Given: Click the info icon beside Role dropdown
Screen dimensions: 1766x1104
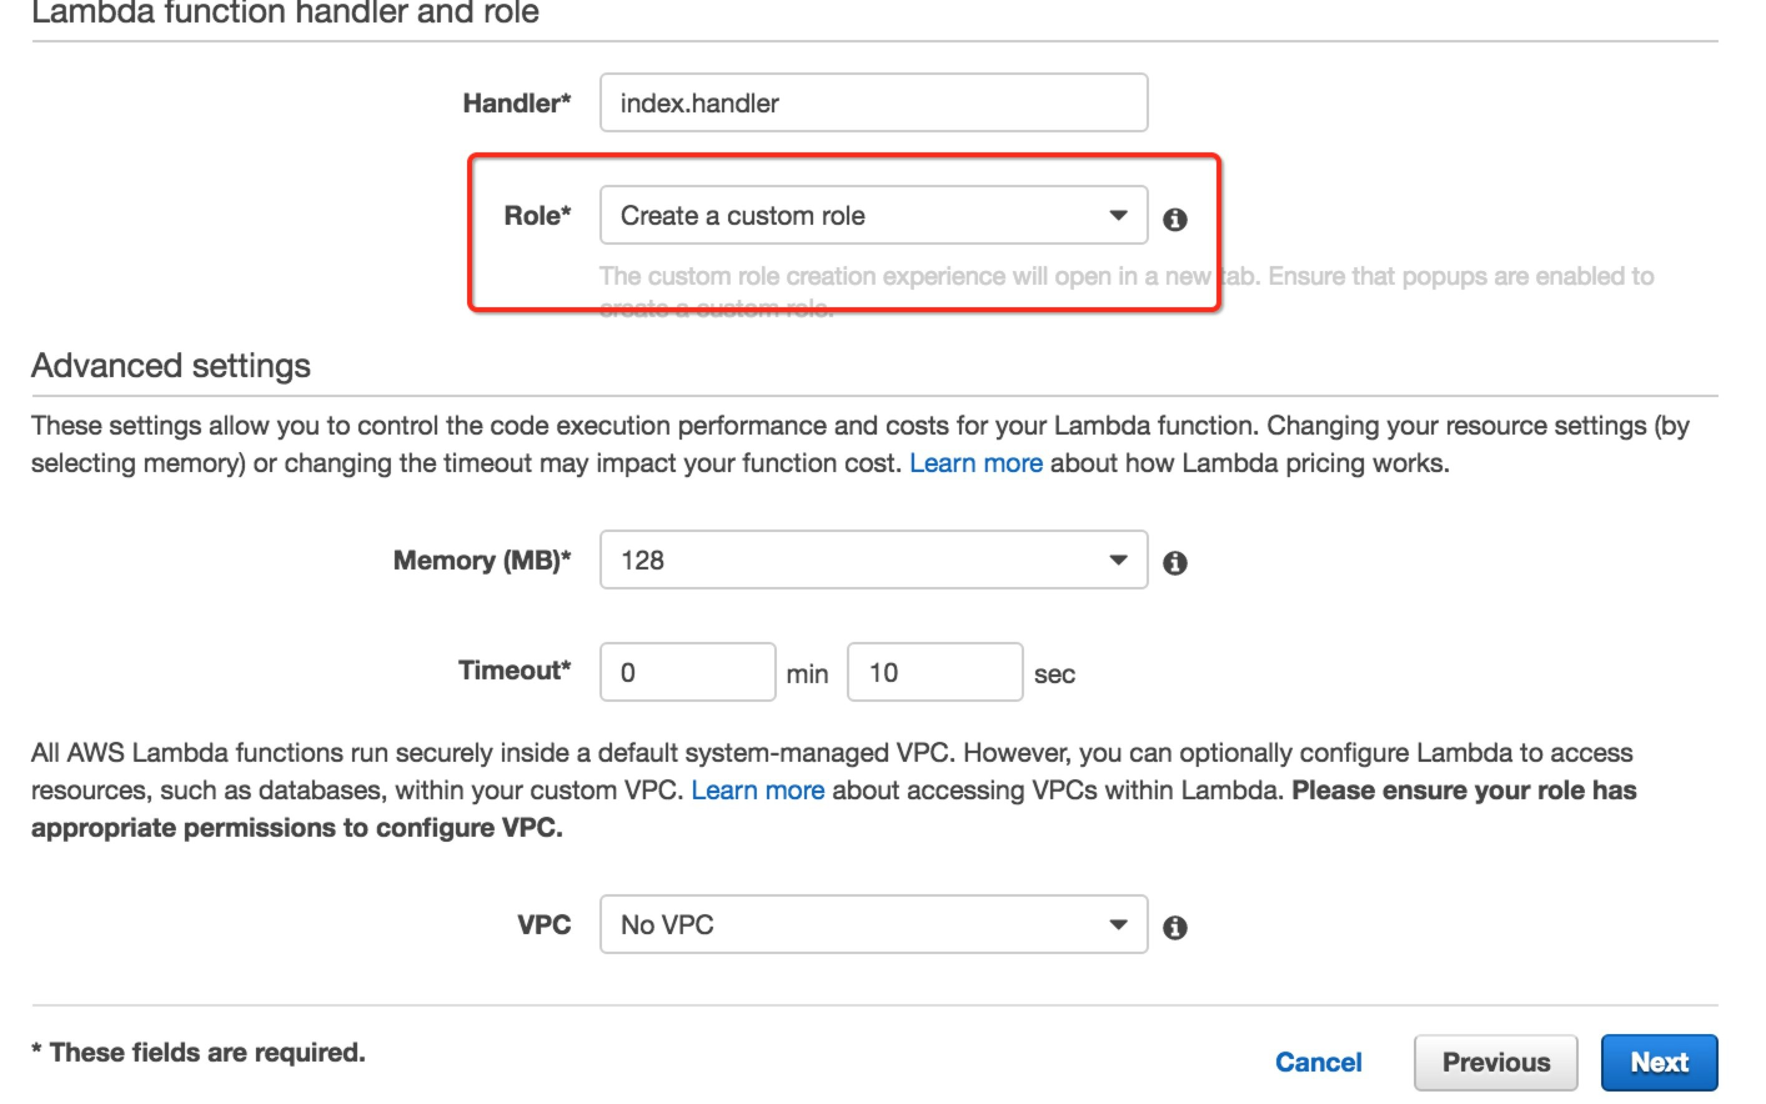Looking at the screenshot, I should pyautogui.click(x=1175, y=219).
